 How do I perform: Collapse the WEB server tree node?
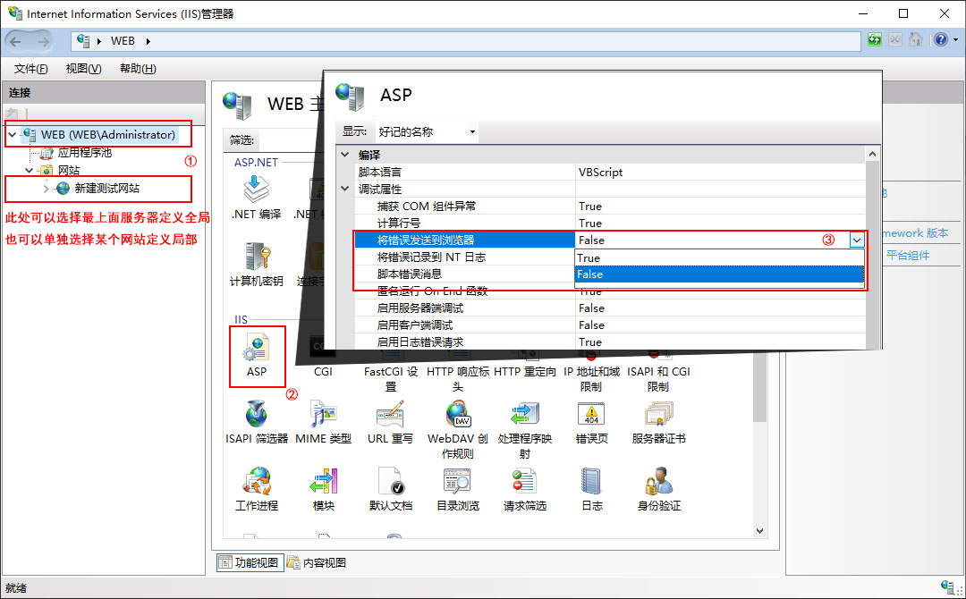12,134
